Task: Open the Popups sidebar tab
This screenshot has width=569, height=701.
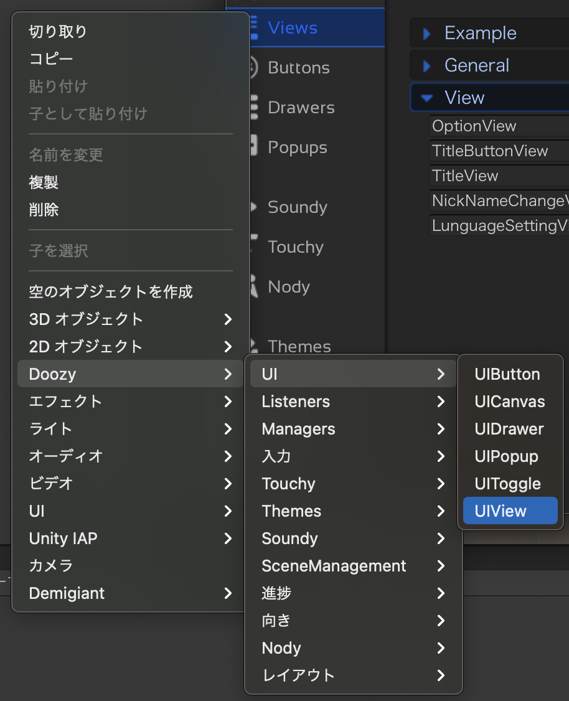Action: 317,147
